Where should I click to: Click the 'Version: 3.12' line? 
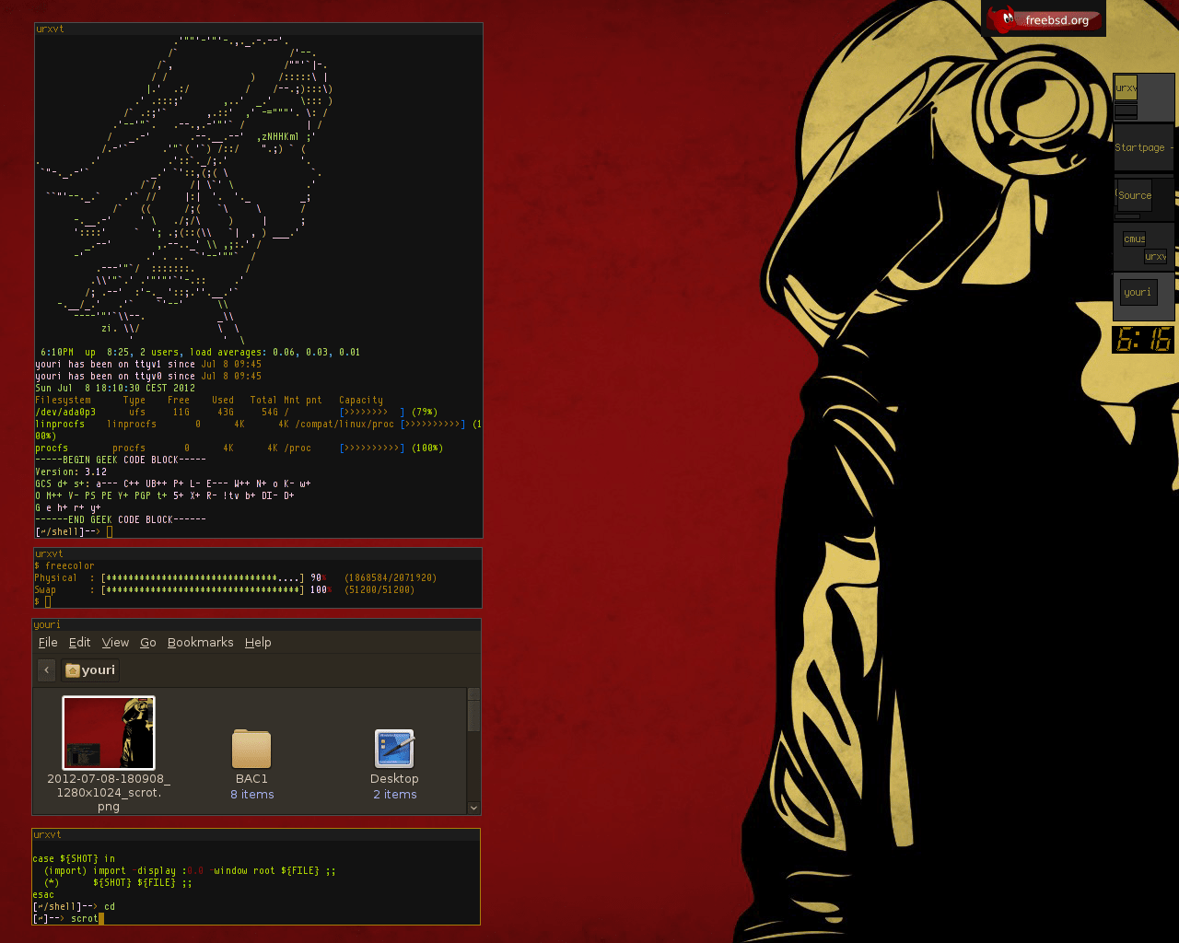coord(71,472)
